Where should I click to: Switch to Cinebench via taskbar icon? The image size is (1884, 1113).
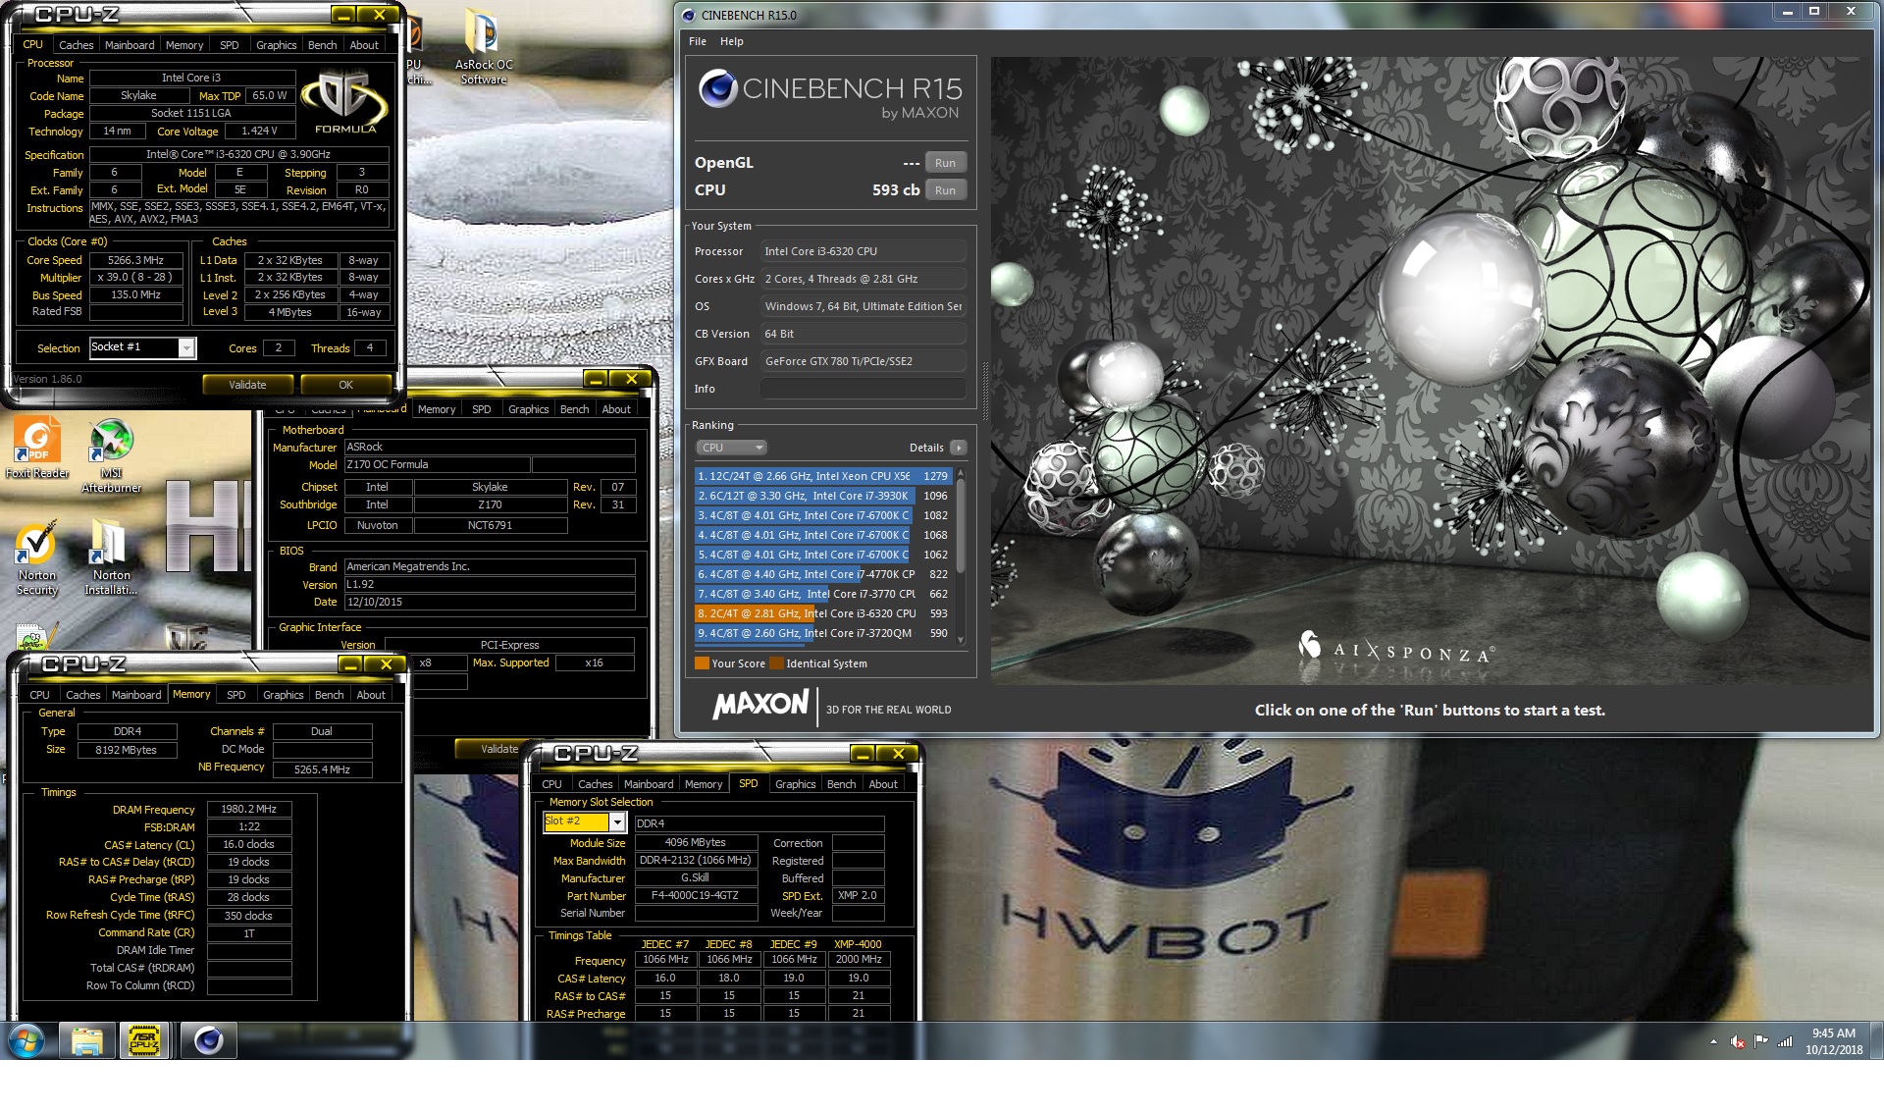click(x=208, y=1040)
